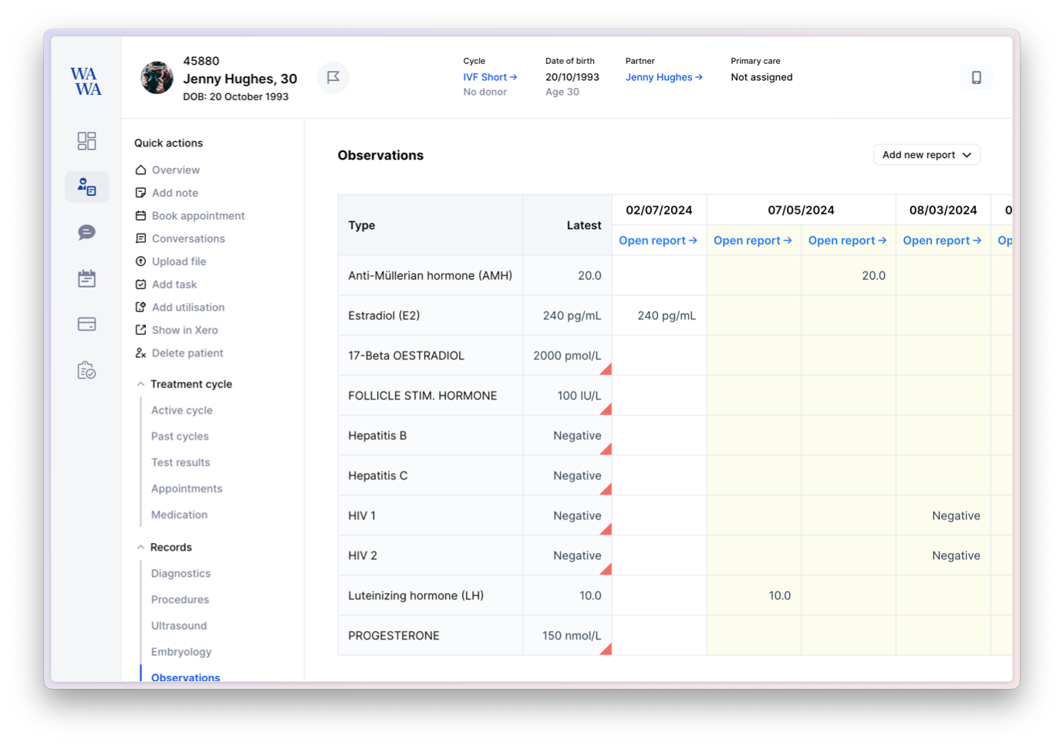
Task: Collapse the Records section
Action: click(140, 548)
